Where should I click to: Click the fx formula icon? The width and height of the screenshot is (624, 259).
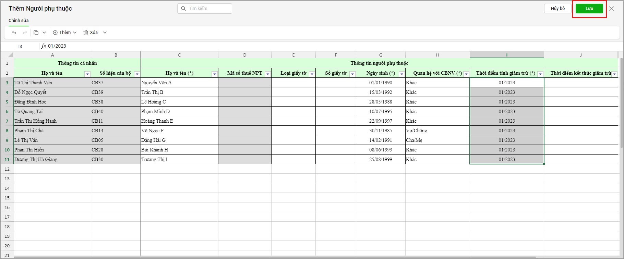pyautogui.click(x=44, y=46)
